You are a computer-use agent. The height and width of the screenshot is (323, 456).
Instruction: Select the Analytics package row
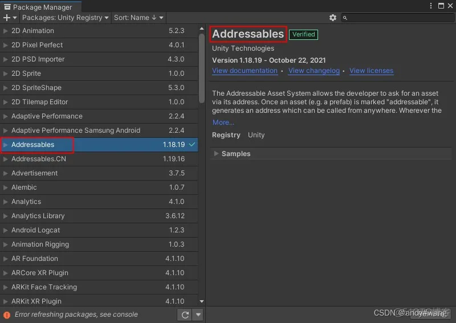pyautogui.click(x=99, y=202)
